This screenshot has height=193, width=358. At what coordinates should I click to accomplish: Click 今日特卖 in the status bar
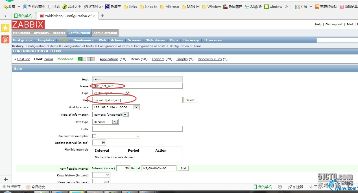tap(36, 187)
